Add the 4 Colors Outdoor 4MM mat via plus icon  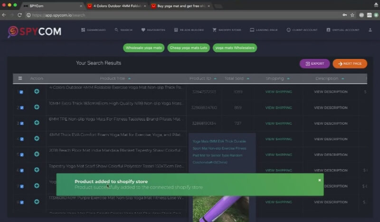[37, 91]
